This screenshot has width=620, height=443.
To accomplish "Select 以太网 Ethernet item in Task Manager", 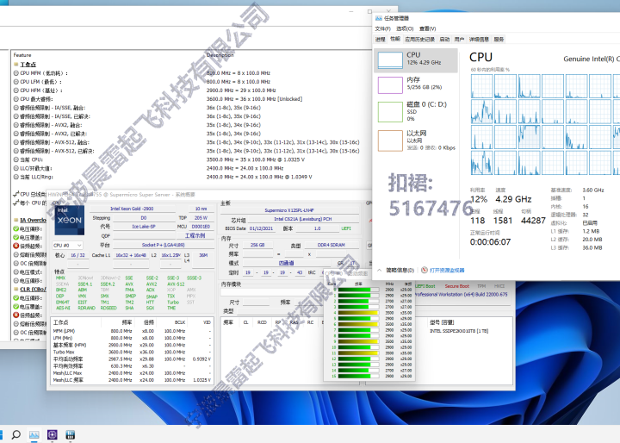I will click(416, 140).
